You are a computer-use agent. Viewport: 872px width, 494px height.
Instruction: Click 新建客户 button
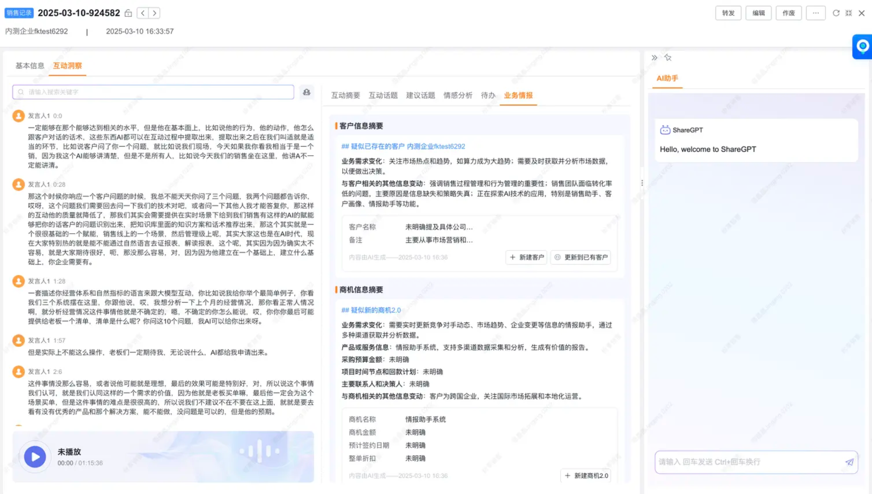[527, 257]
